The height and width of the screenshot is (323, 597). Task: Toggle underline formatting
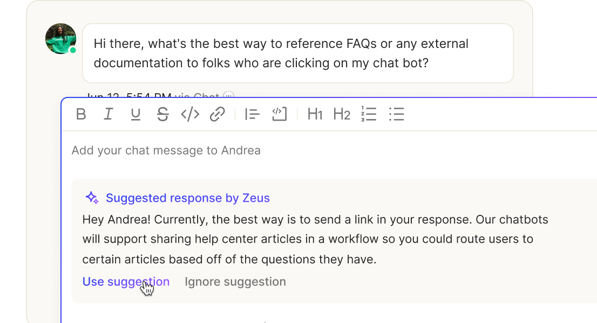pos(135,114)
